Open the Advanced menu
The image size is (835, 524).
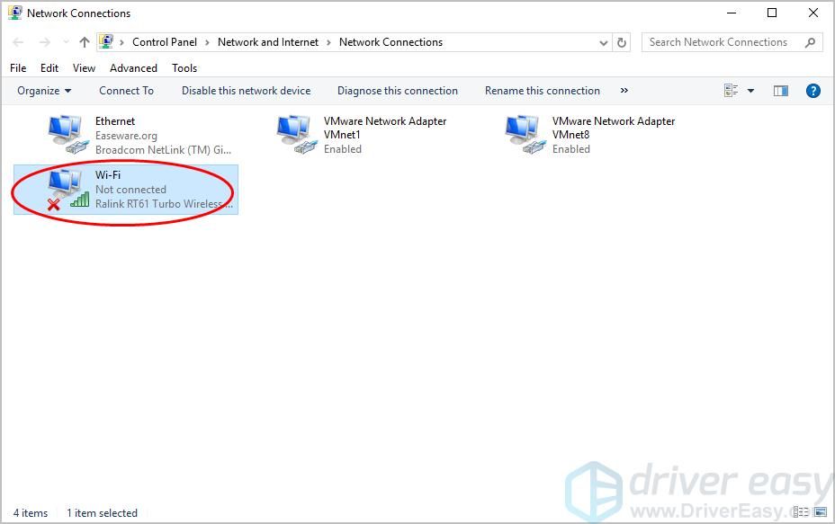pyautogui.click(x=133, y=68)
